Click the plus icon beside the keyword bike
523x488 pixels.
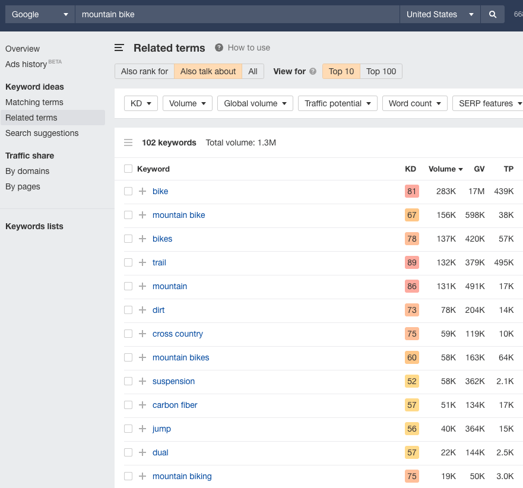(142, 191)
